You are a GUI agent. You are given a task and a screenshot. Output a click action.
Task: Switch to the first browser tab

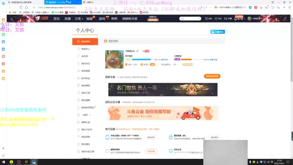[x=25, y=2]
